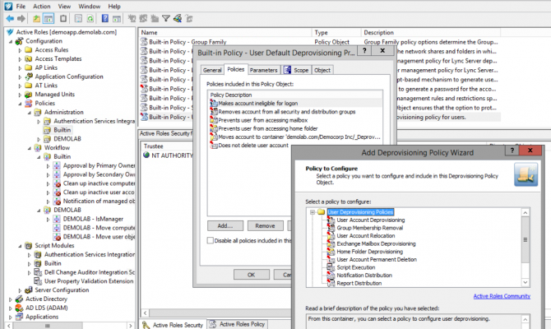Click the Name column header
The height and width of the screenshot is (329, 551).
point(225,32)
